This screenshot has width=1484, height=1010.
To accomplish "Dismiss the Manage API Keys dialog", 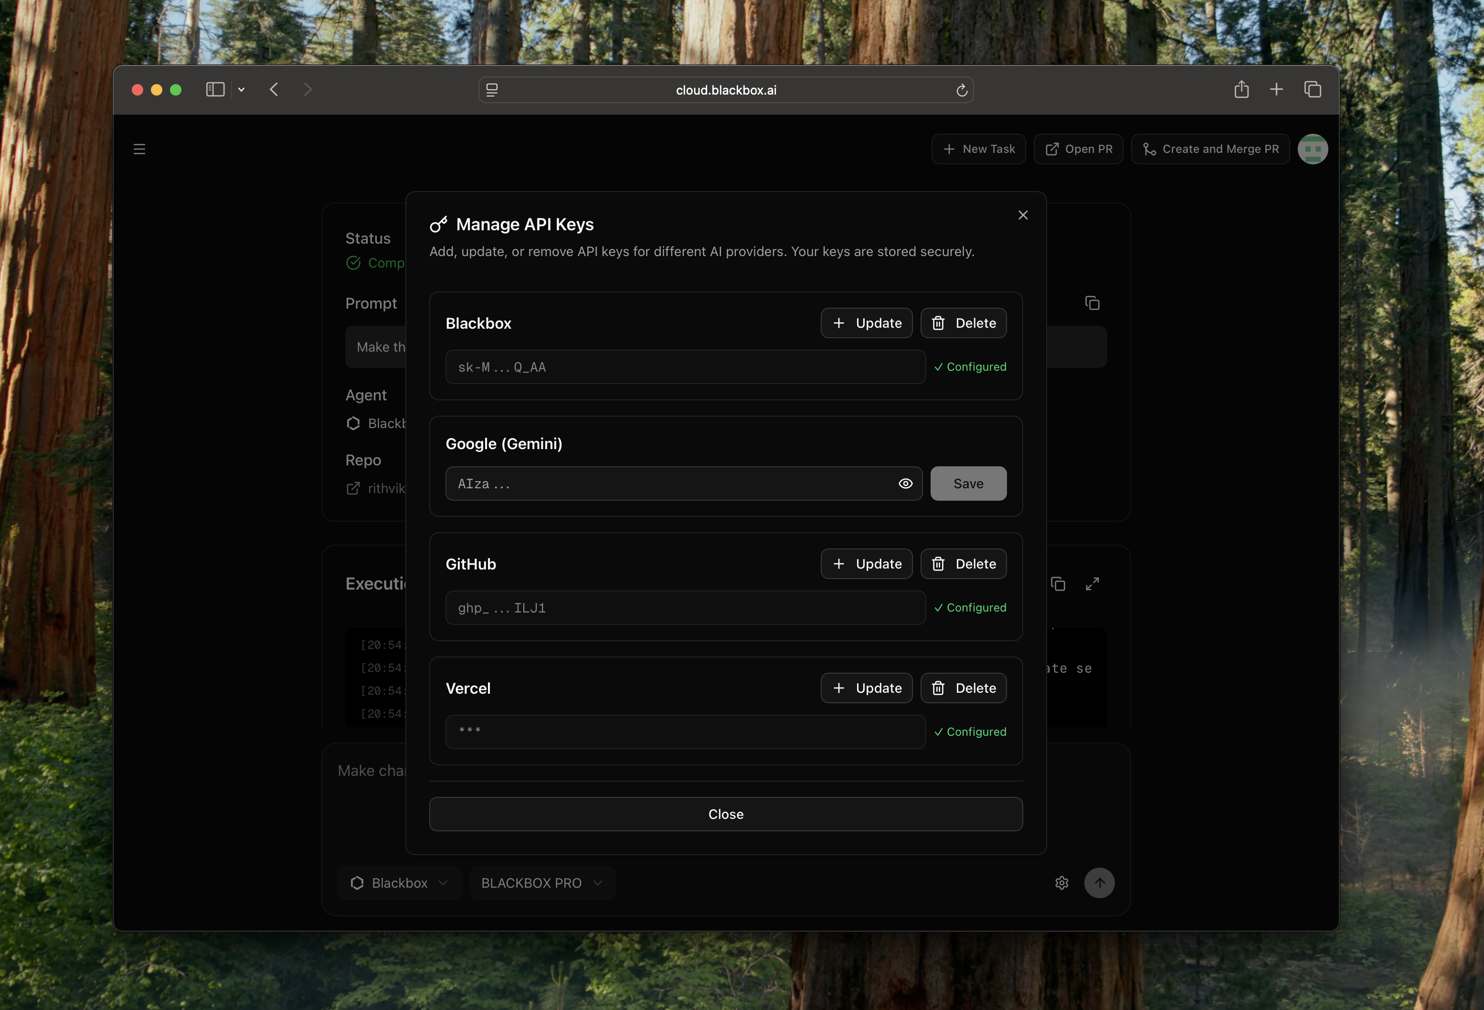I will click(x=1023, y=215).
